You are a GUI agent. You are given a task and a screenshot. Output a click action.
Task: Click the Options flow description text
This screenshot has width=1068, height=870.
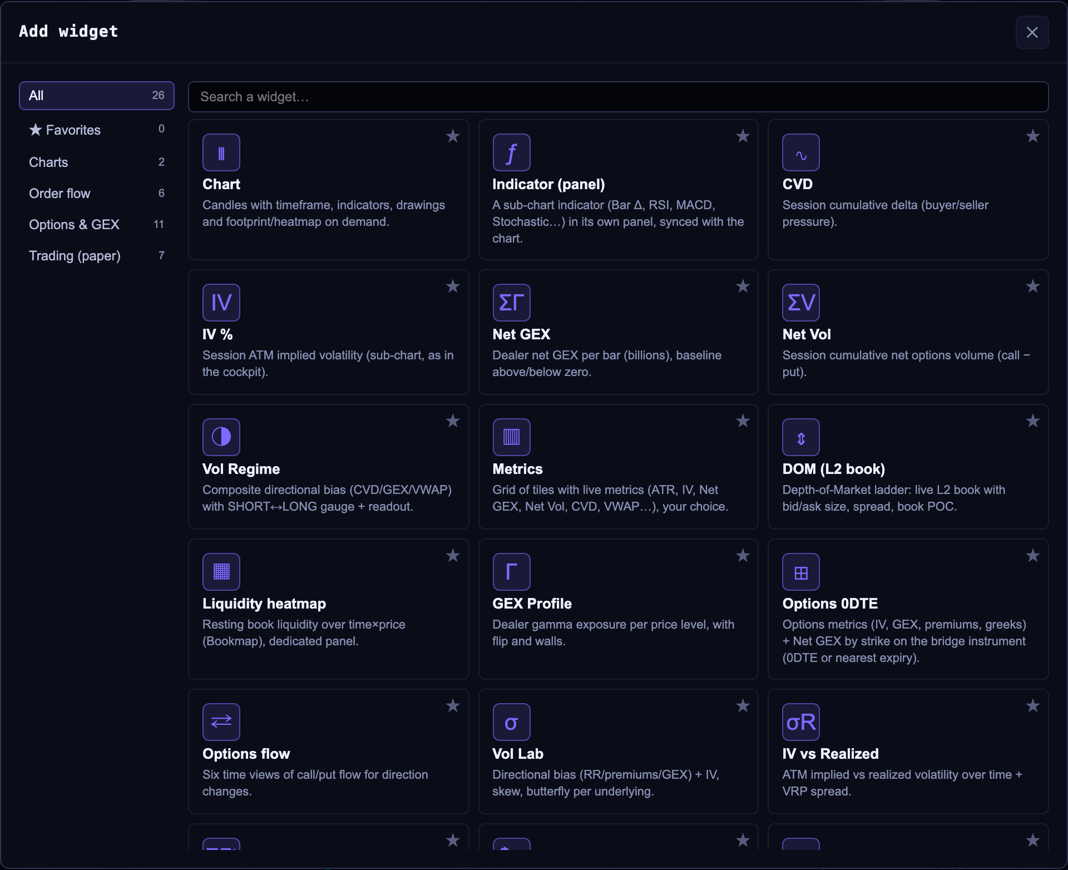pos(315,783)
